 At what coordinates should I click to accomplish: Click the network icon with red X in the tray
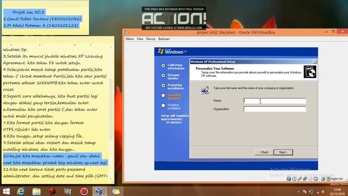tap(318, 192)
